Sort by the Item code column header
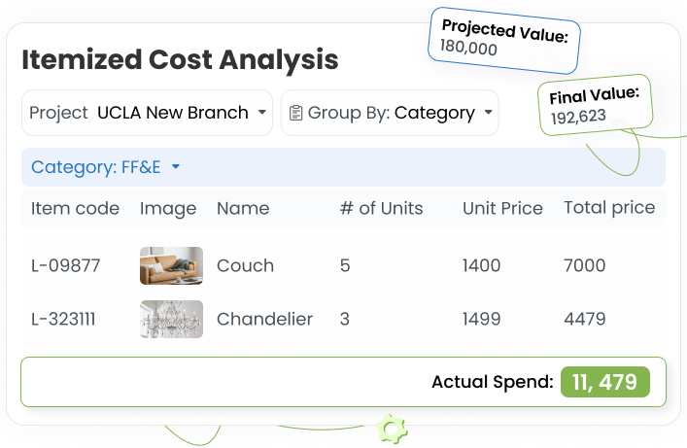 point(75,208)
